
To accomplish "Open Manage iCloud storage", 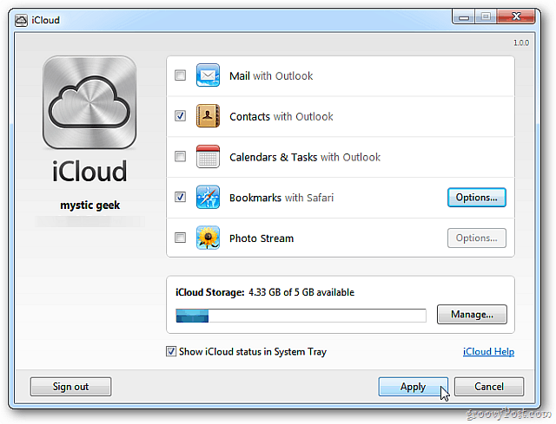I will (x=472, y=314).
